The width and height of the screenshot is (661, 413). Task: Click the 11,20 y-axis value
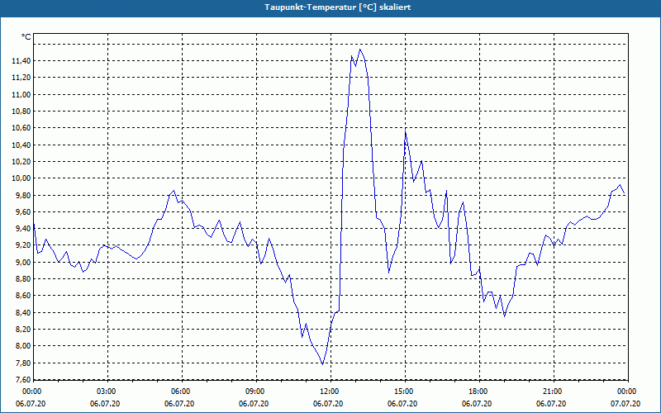click(x=21, y=78)
